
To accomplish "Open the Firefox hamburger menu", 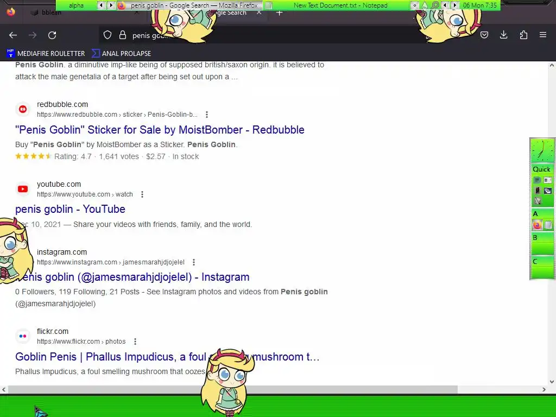I will (543, 35).
